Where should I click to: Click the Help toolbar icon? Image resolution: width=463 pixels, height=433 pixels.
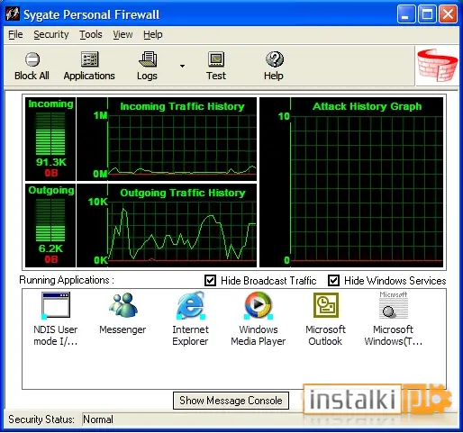[274, 59]
